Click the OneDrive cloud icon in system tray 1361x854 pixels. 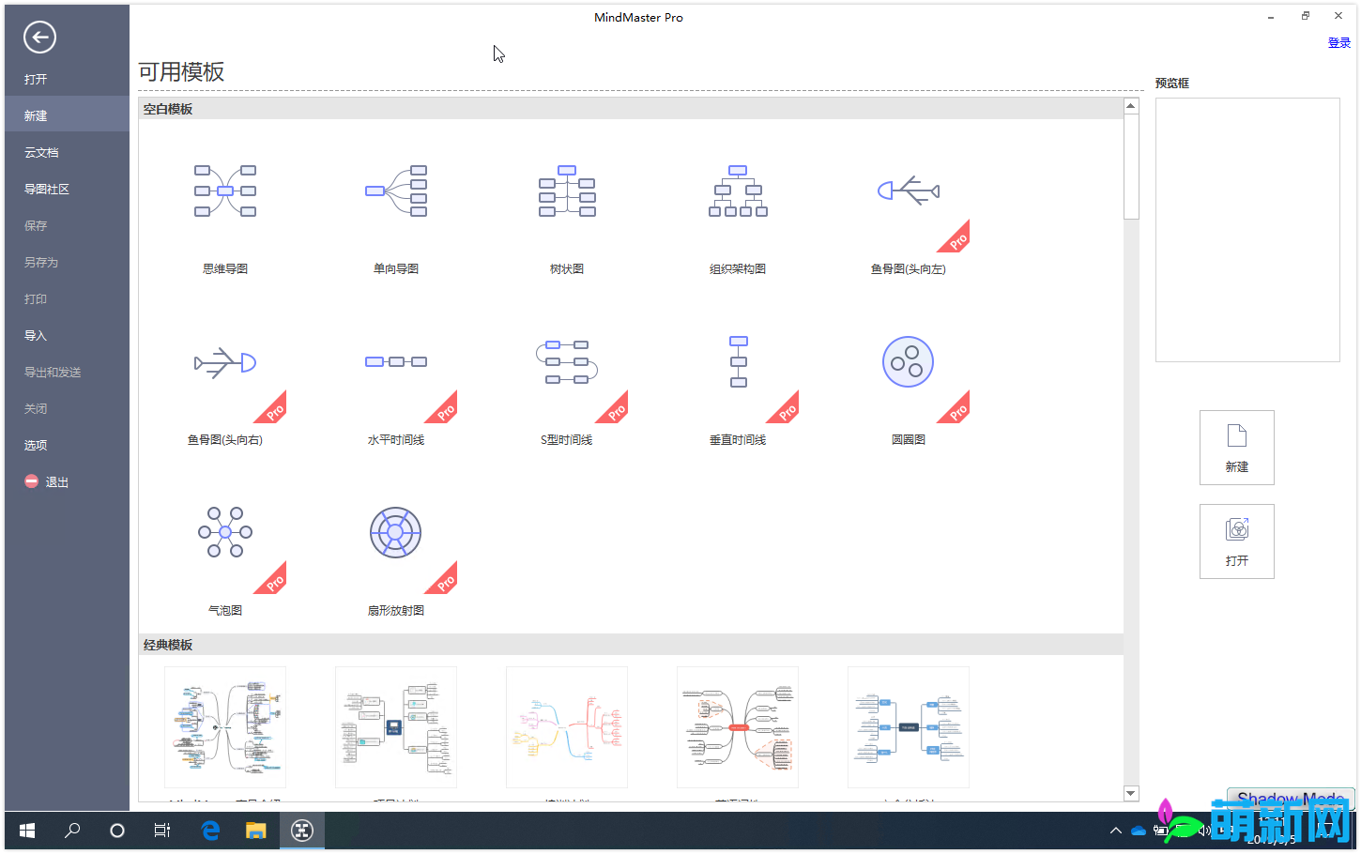1137,831
